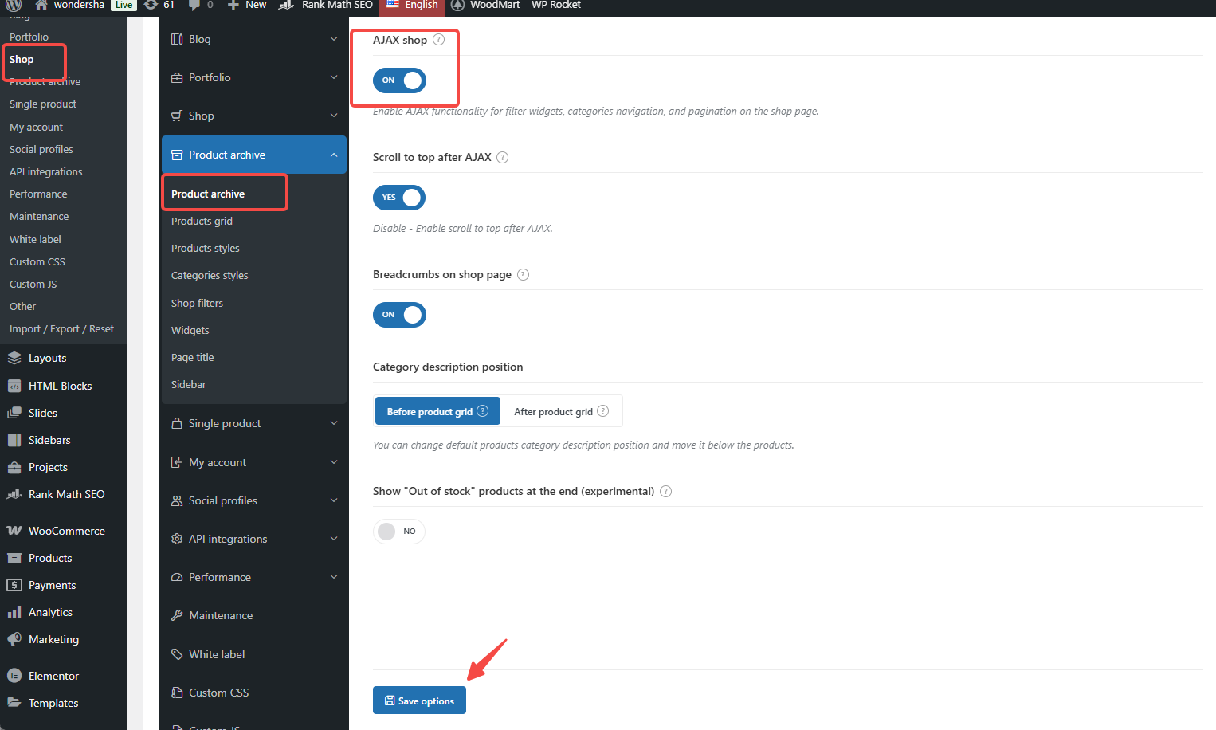Click the Analytics bar chart icon

click(14, 612)
